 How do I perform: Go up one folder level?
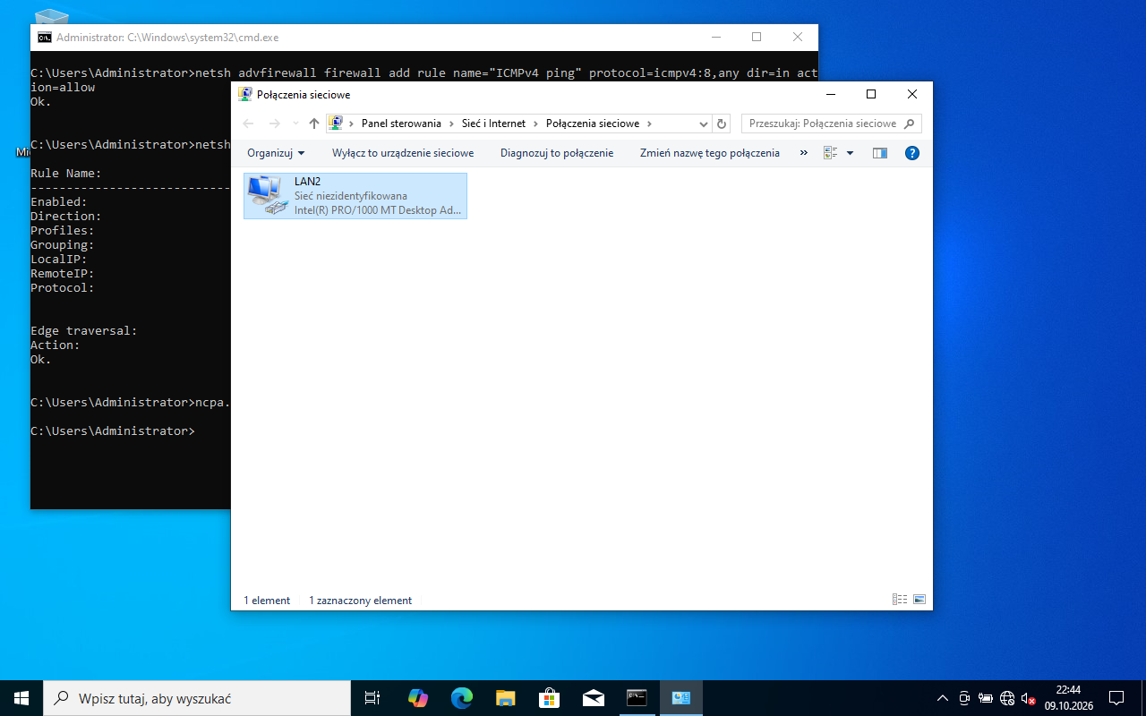click(x=313, y=124)
